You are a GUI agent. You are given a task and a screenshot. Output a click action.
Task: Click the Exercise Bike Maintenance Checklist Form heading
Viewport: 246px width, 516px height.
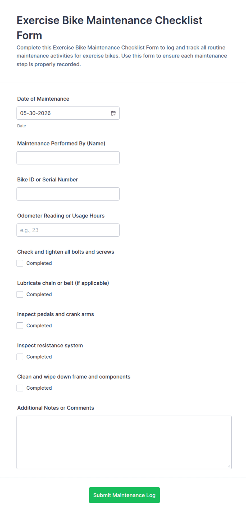[110, 28]
